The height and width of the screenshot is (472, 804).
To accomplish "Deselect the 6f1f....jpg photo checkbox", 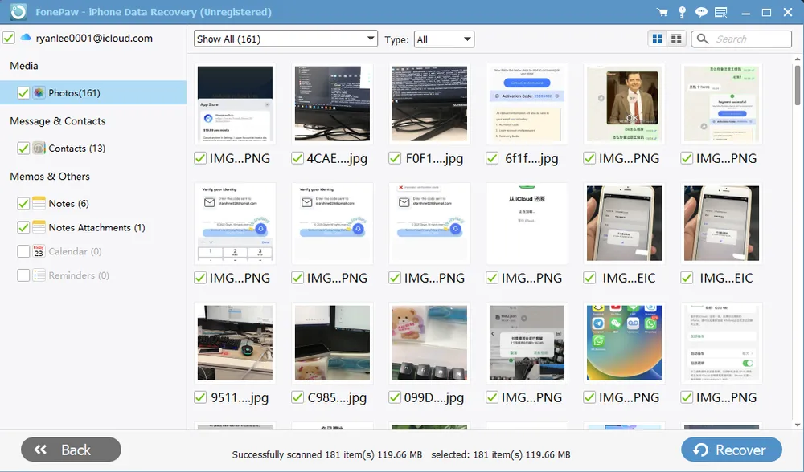I will [x=492, y=158].
